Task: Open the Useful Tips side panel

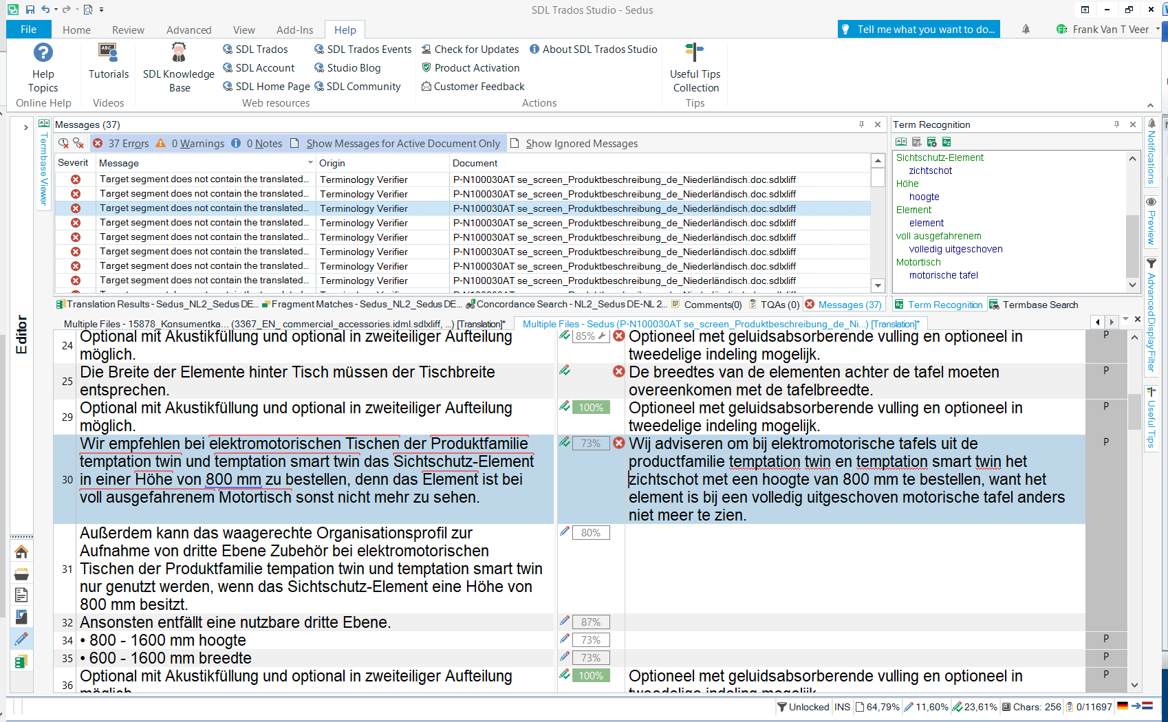Action: click(x=1151, y=417)
